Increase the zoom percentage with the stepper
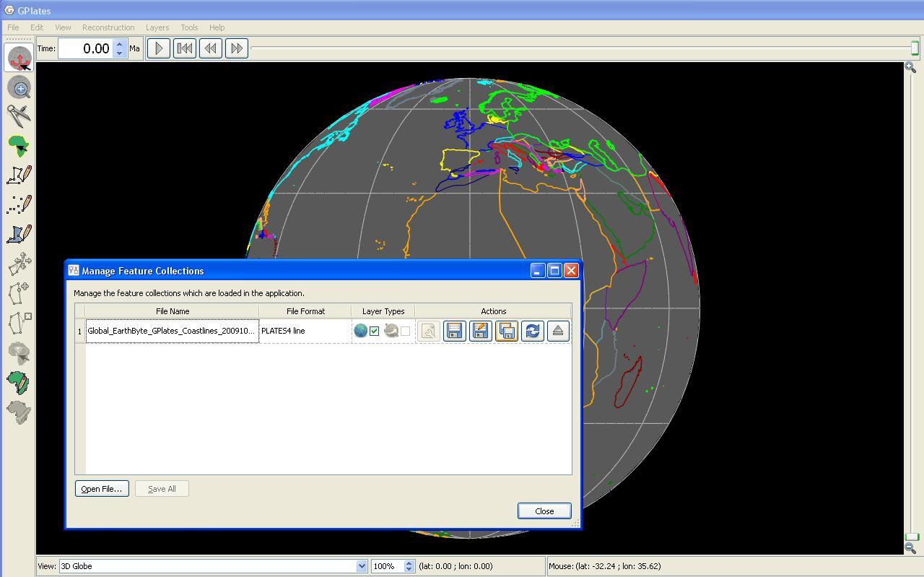The height and width of the screenshot is (577, 924). (x=409, y=563)
